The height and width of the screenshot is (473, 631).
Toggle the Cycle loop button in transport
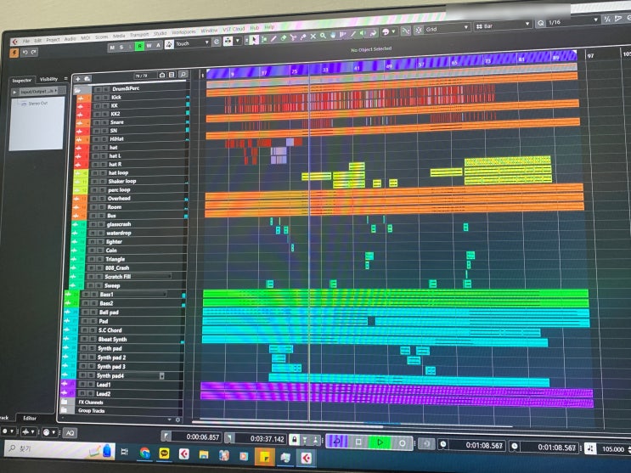[x=337, y=442]
